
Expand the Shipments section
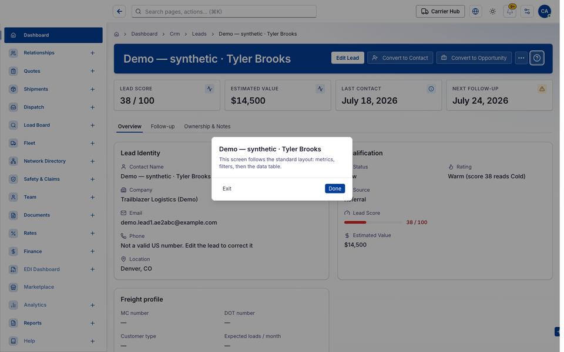(x=92, y=89)
